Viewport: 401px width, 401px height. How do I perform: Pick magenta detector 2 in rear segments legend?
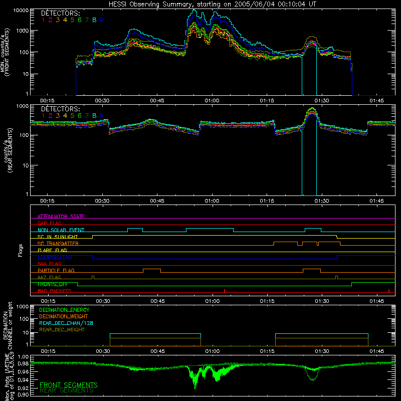tap(51, 116)
